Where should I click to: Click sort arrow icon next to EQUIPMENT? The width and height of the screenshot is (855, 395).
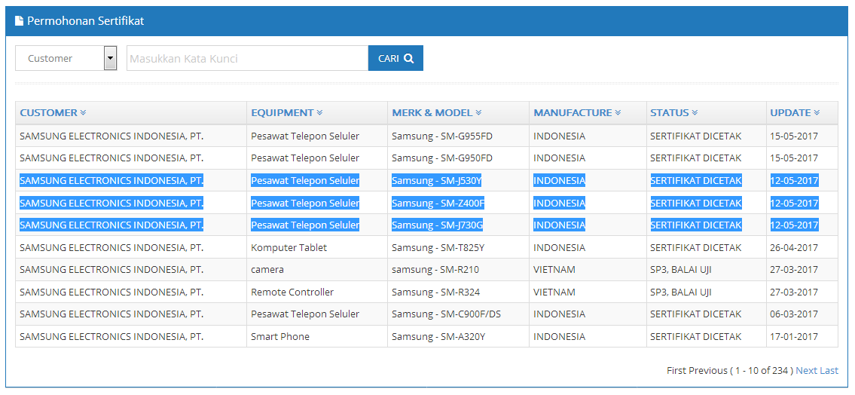(x=319, y=112)
